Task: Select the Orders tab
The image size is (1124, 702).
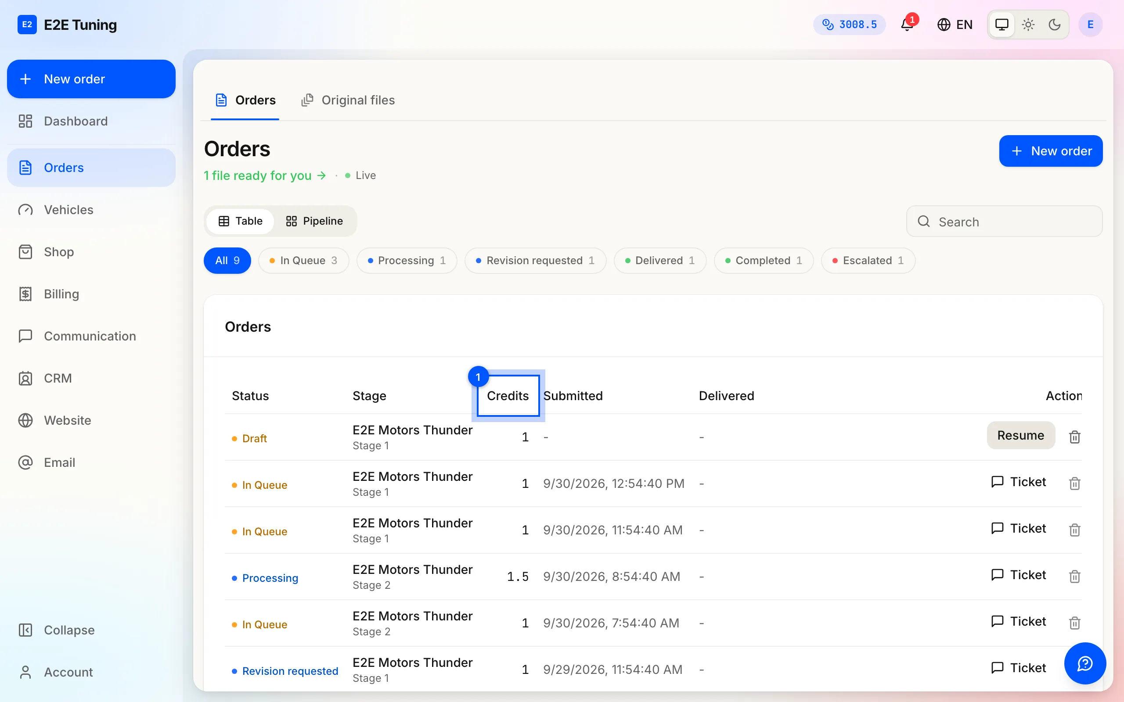Action: coord(245,100)
